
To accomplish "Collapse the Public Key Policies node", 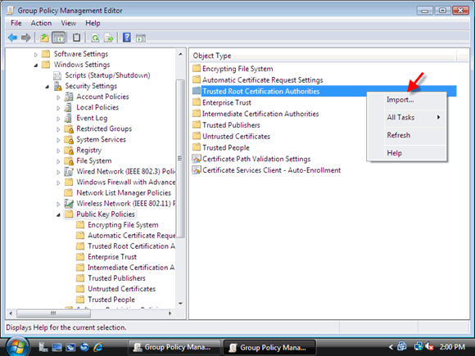I will [58, 214].
